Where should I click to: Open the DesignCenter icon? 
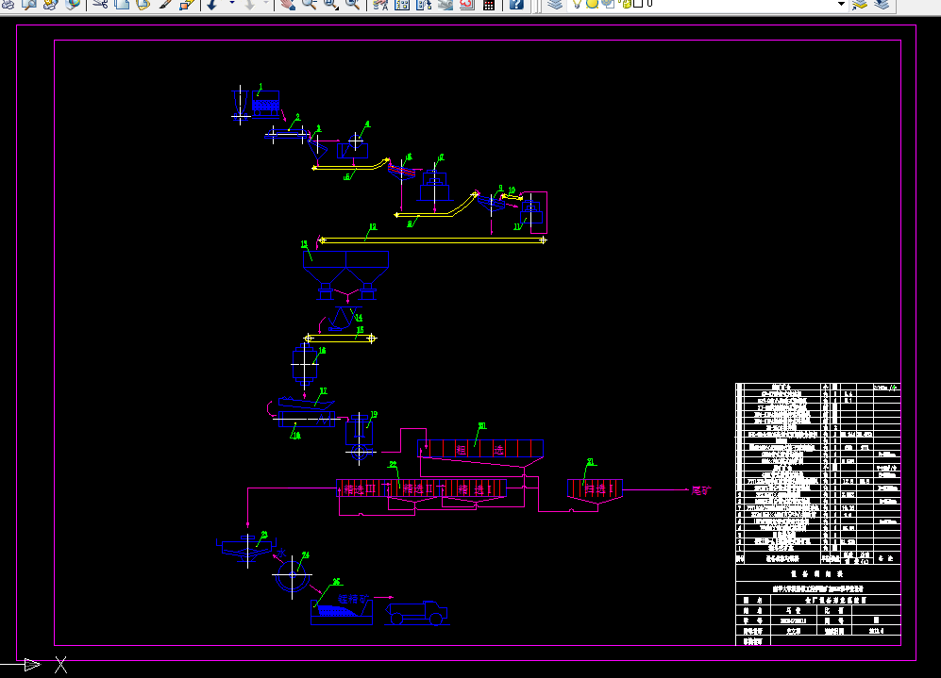[x=402, y=4]
